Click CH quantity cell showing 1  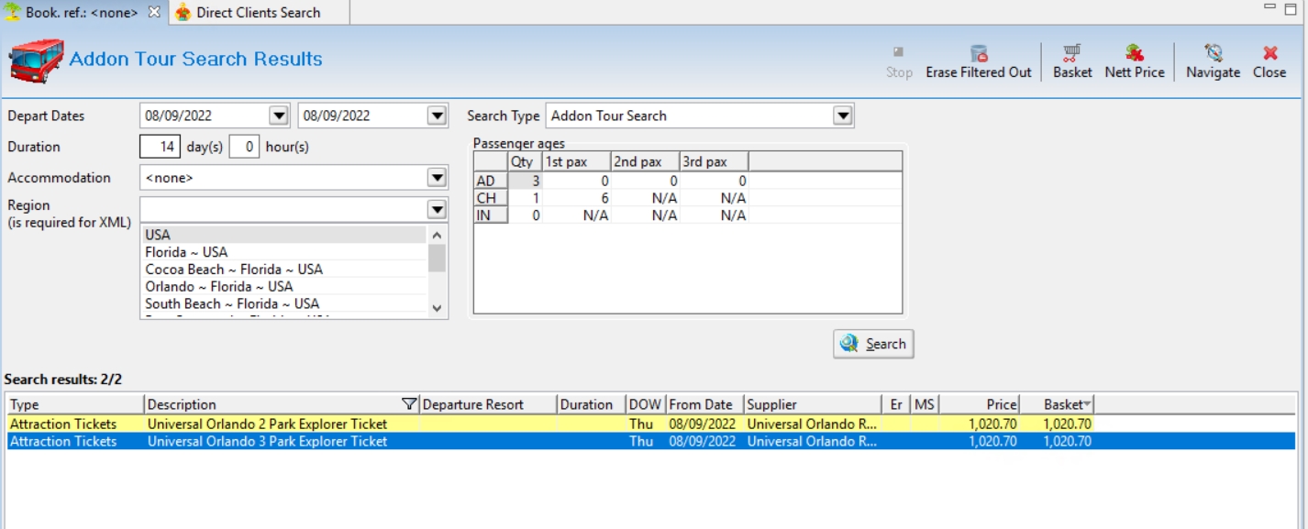point(525,198)
